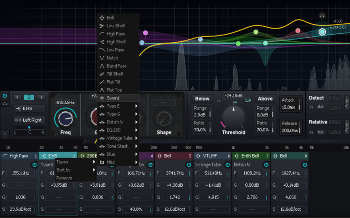Select Flat Tilt entry
Screen dimensions: 350x218
click(118, 82)
